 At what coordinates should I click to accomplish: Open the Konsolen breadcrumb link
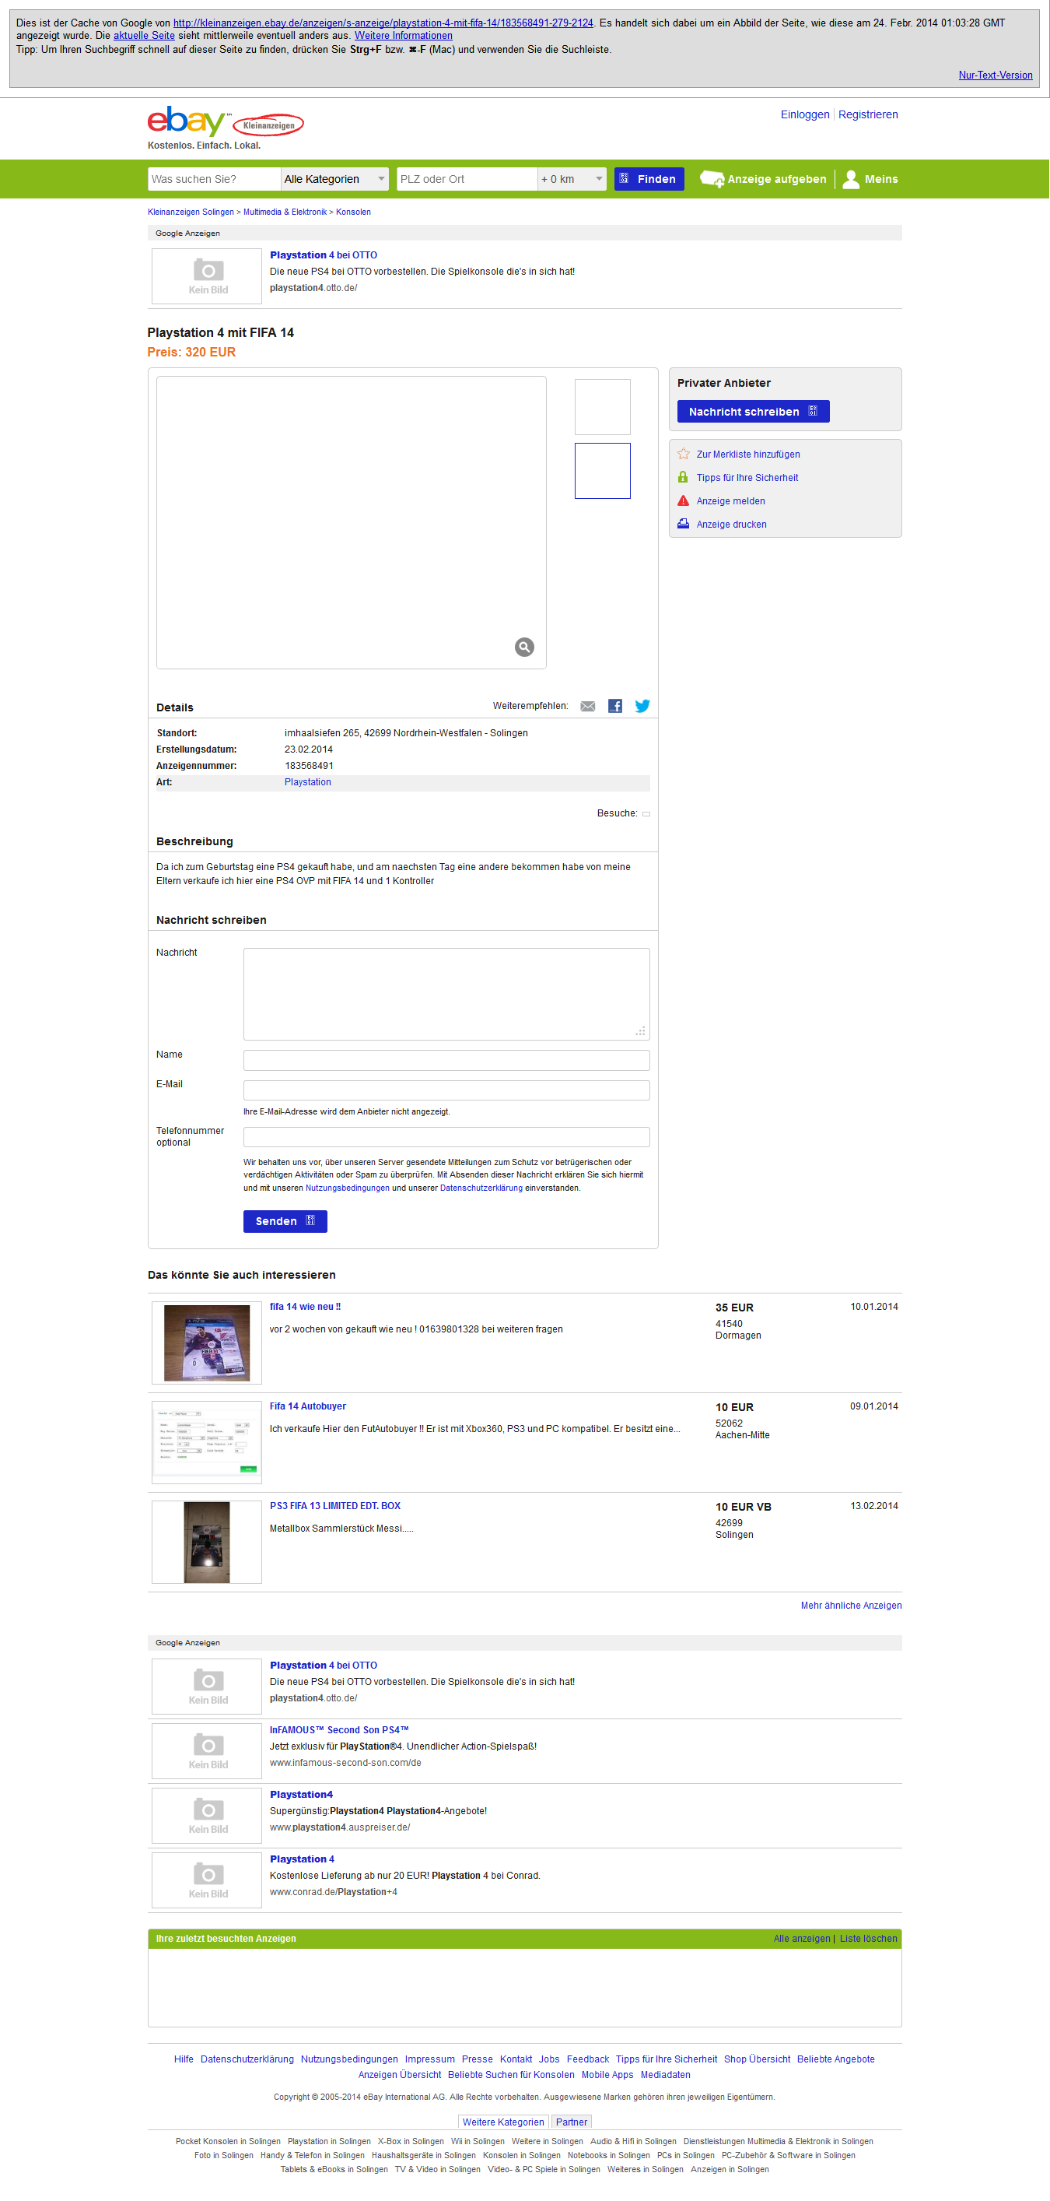353,212
